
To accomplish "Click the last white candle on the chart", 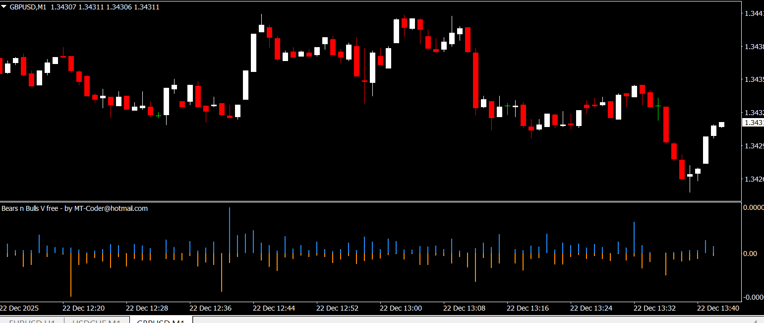I will [x=721, y=125].
